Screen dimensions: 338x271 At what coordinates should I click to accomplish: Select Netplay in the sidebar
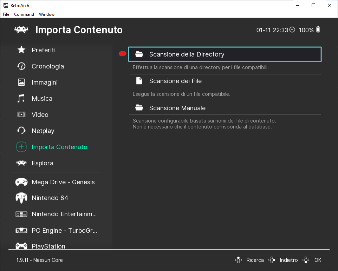pos(43,131)
